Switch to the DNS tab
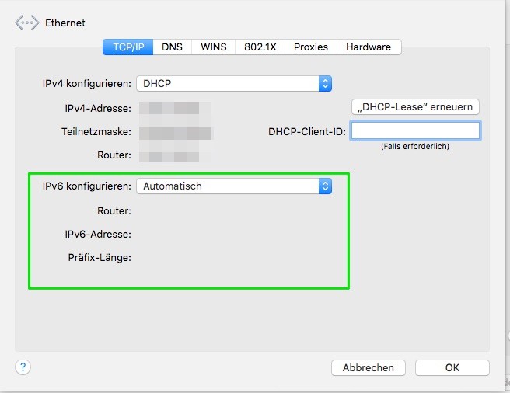The width and height of the screenshot is (510, 393). [172, 47]
